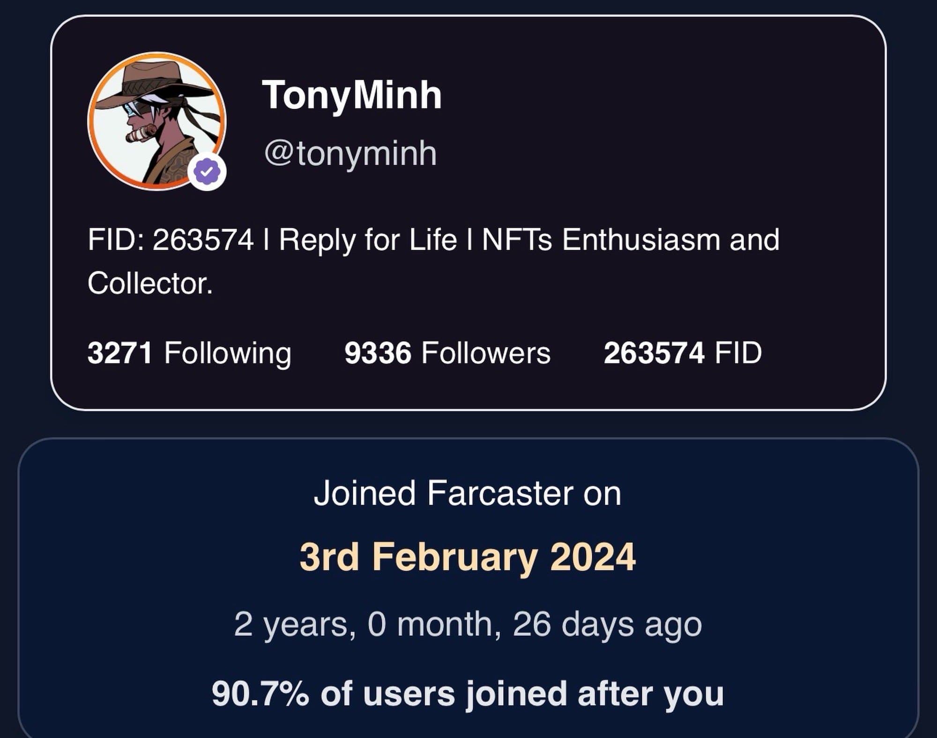Image resolution: width=937 pixels, height=738 pixels.
Task: Click the 9336 followers count number
Action: 378,353
